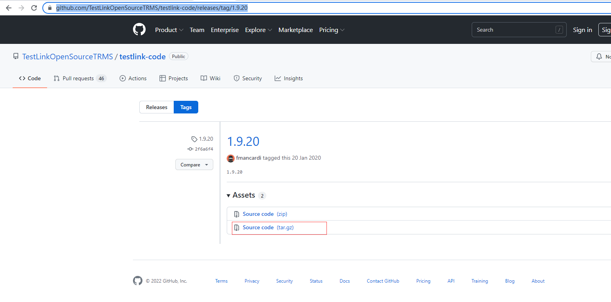Click the Public badge label

(x=178, y=57)
